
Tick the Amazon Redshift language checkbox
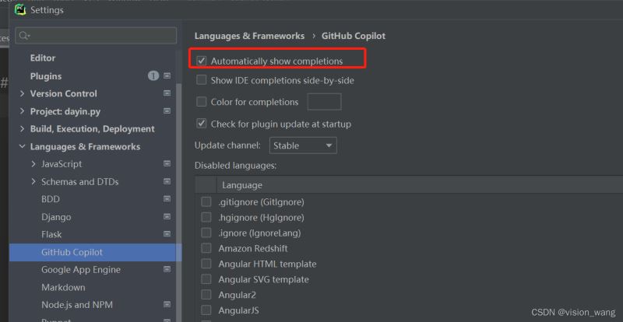[x=206, y=249]
